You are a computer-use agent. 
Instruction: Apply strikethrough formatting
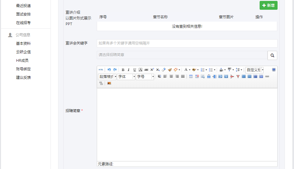pos(146,70)
